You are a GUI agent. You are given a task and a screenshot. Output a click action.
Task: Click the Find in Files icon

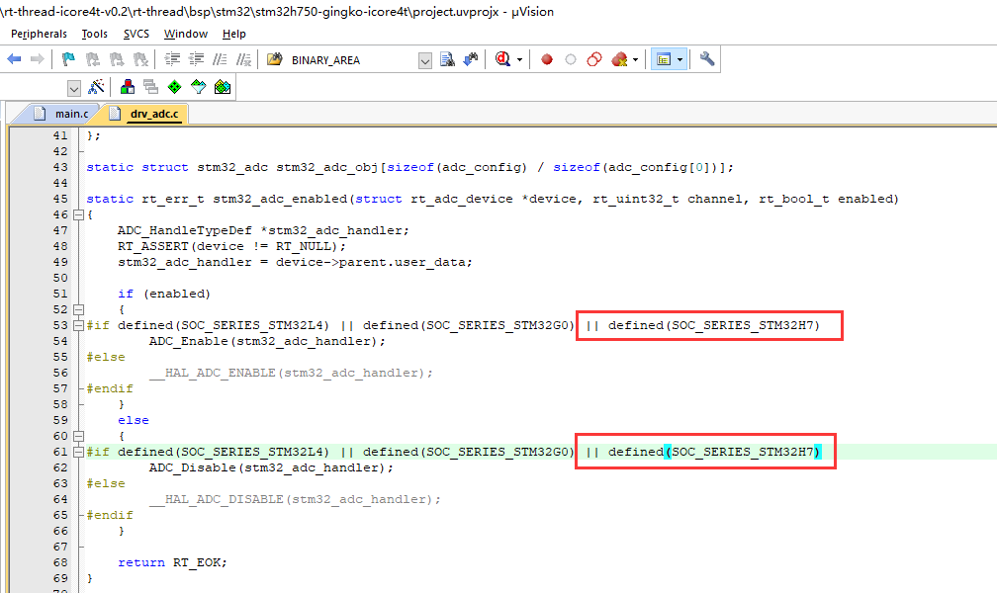[447, 59]
